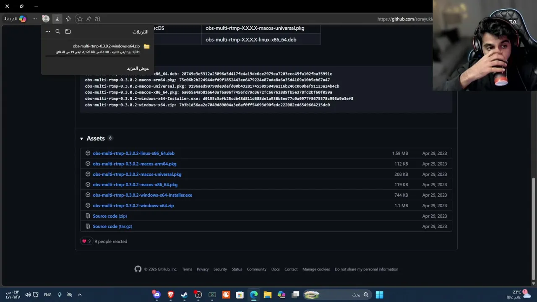Open the browser Settings and more menu
537x302 pixels.
click(34, 19)
